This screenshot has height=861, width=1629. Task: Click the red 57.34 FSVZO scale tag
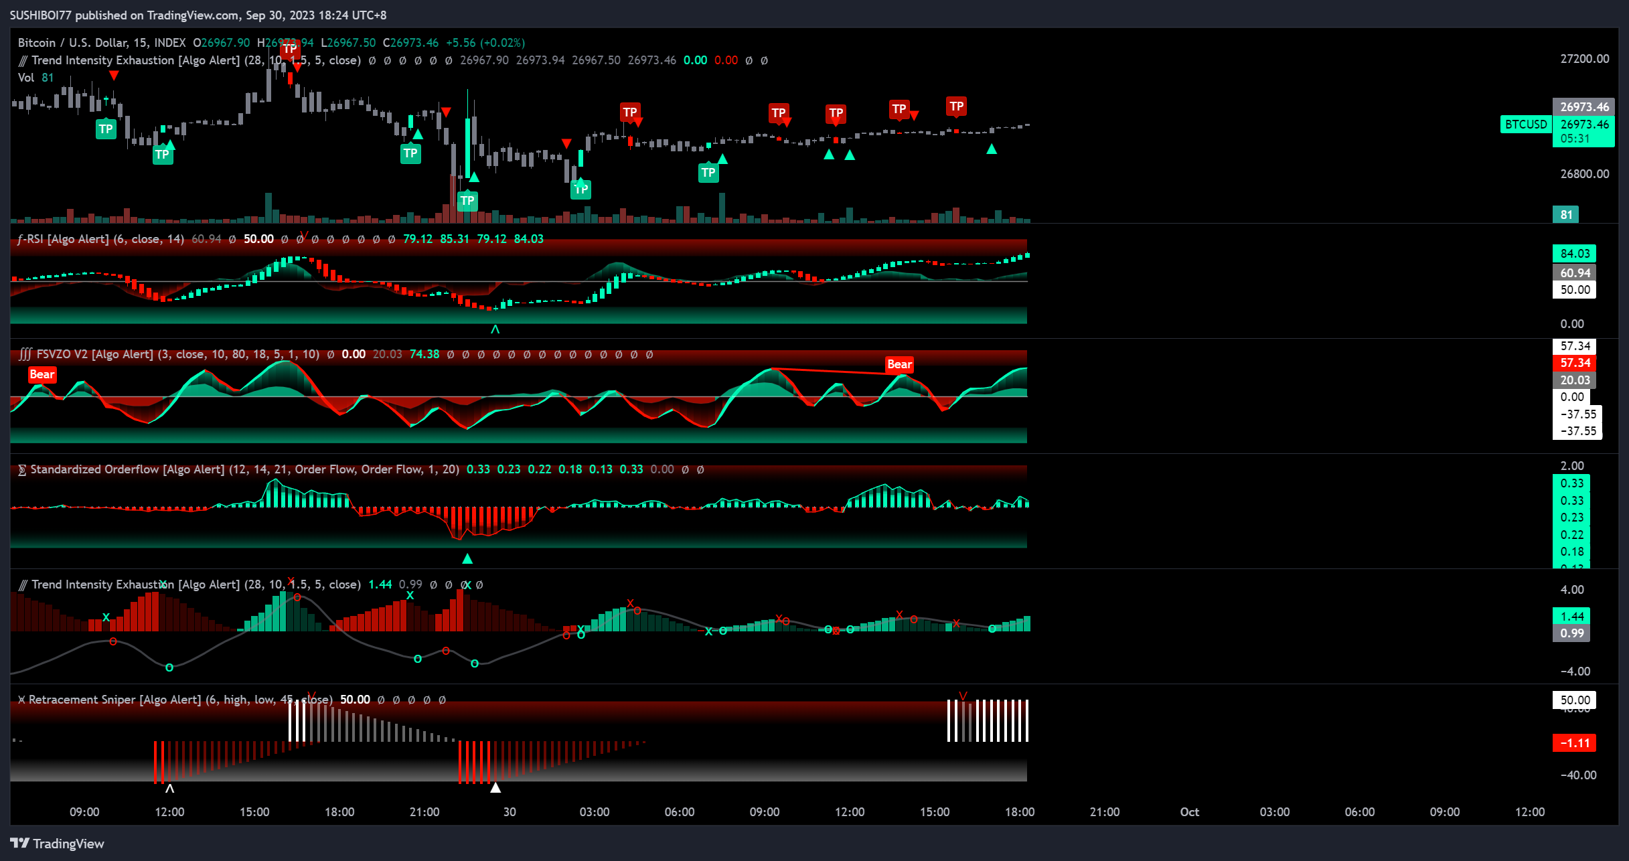pos(1574,363)
